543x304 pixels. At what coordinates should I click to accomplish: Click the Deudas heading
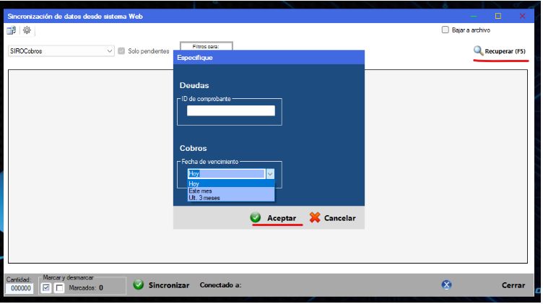pyautogui.click(x=194, y=85)
